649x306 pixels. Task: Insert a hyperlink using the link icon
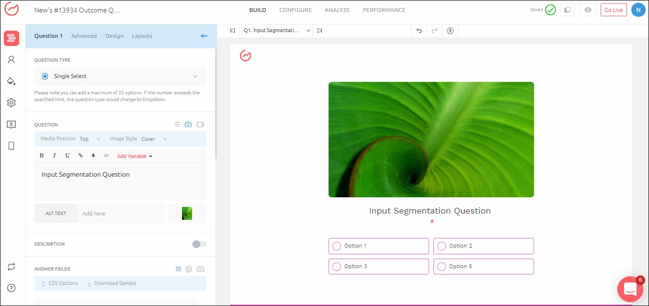click(80, 155)
